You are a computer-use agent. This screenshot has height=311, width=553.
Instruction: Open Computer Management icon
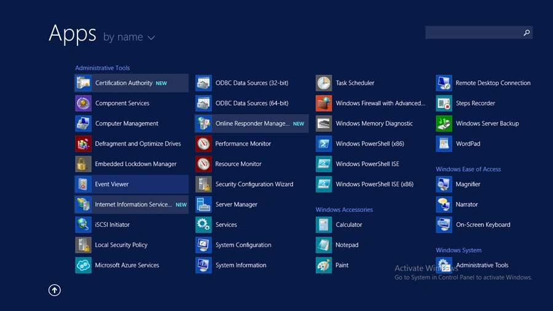pos(83,124)
